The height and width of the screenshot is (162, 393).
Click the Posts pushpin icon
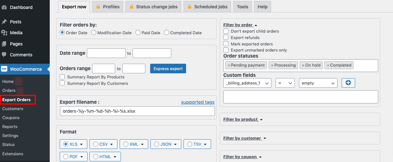tap(4, 22)
